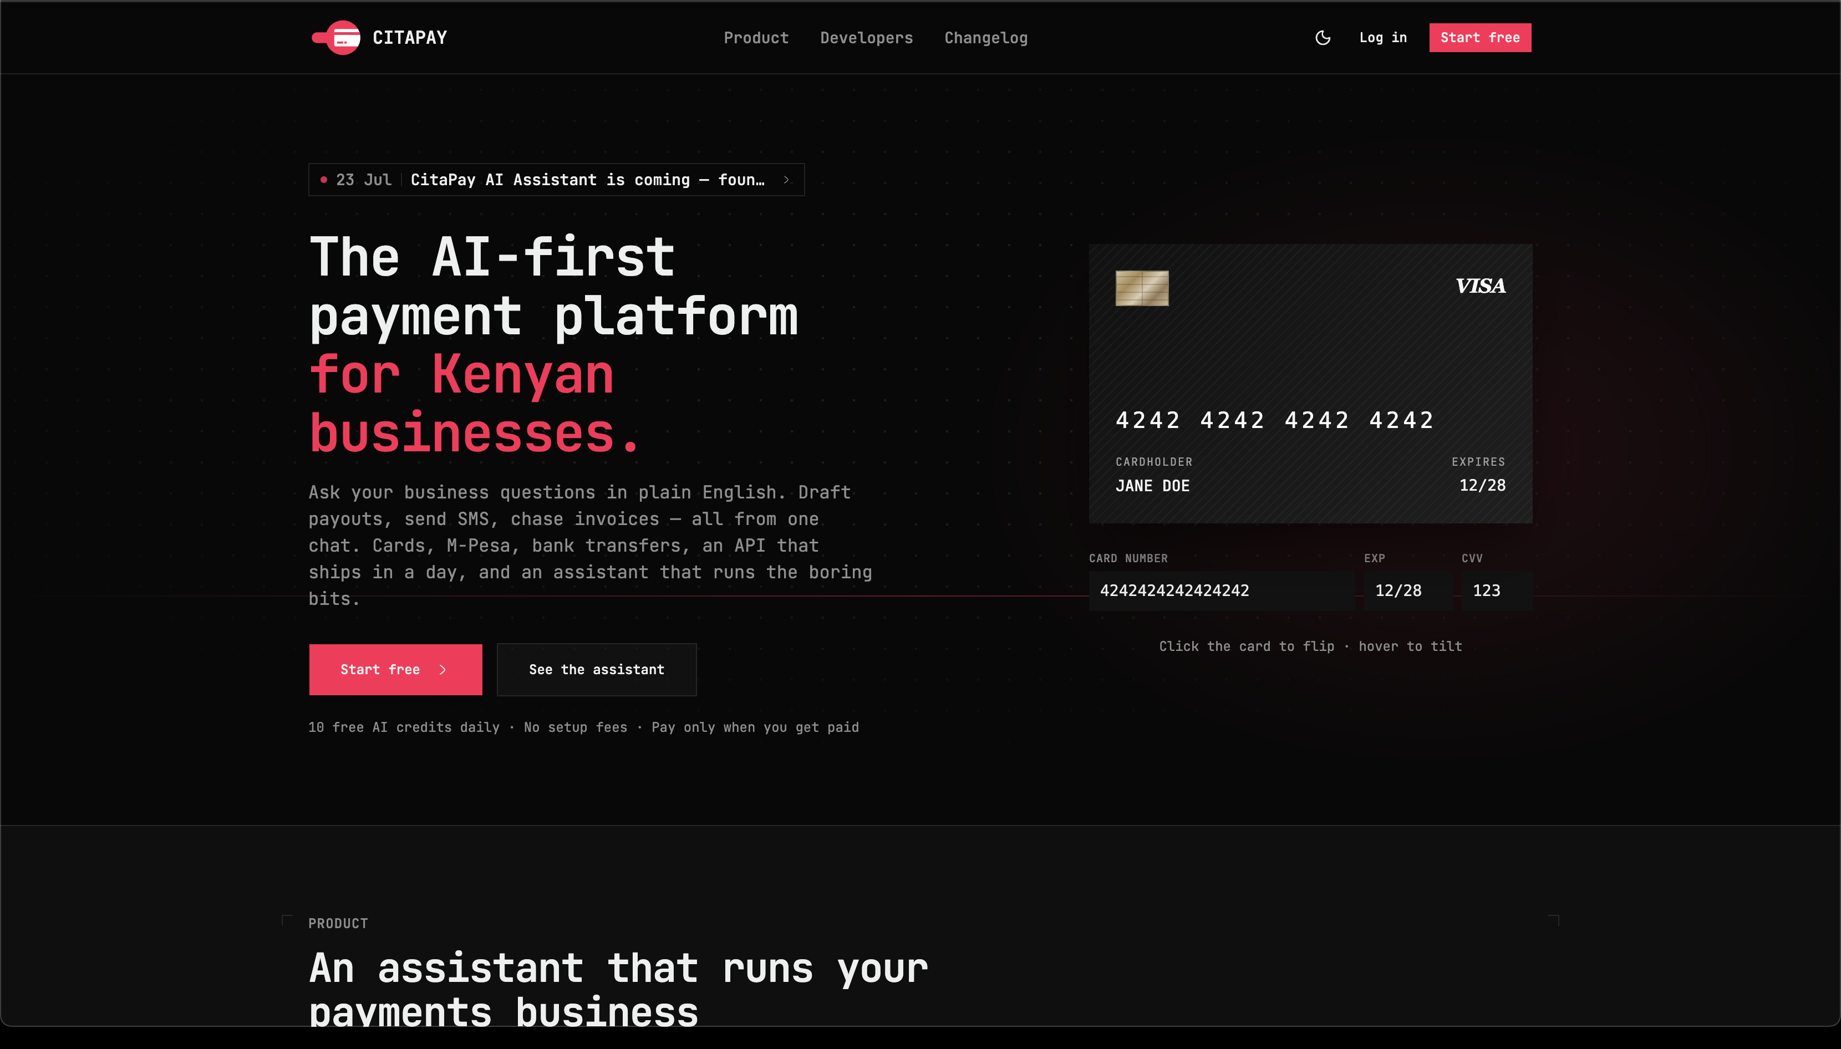
Task: Click the VISA logo on the card
Action: tap(1480, 286)
